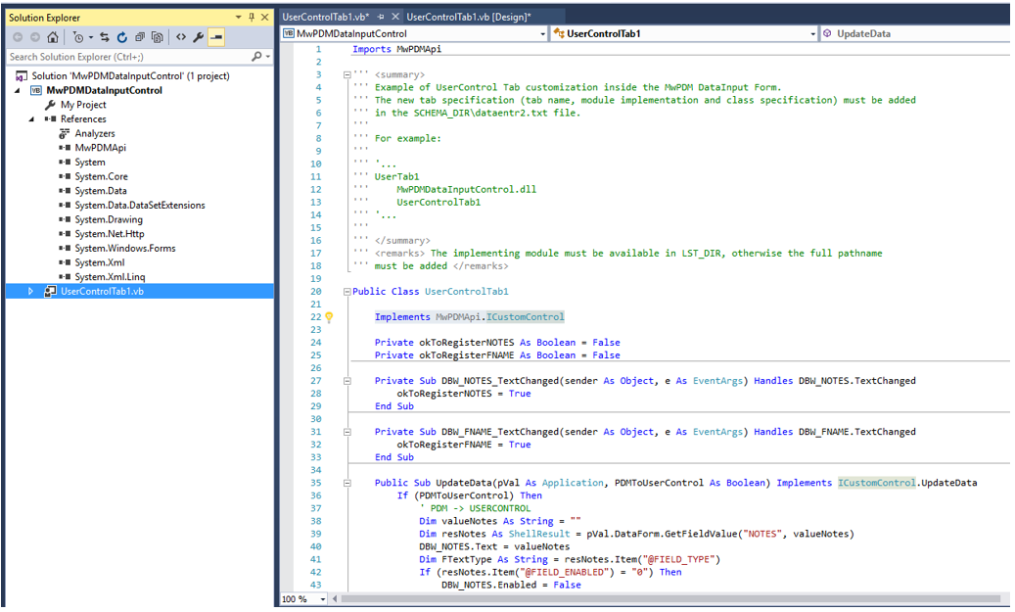
Task: Select the UserControlTab1.vb file in the tree
Action: tap(102, 292)
